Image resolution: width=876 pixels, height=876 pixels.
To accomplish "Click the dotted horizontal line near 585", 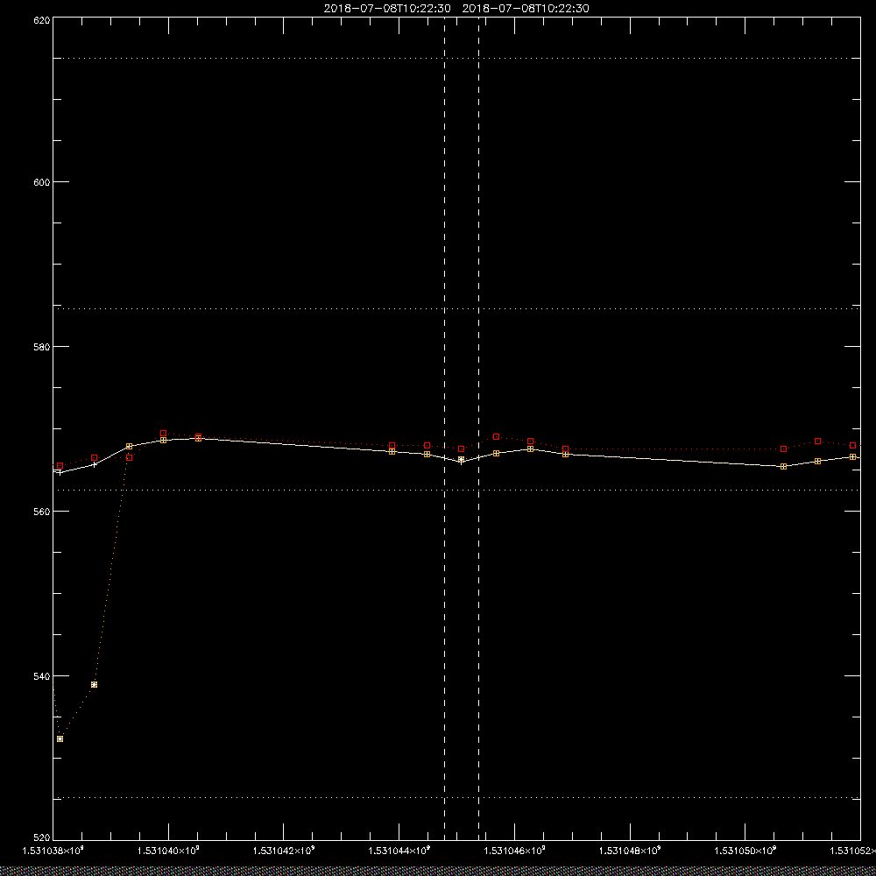I will [456, 308].
